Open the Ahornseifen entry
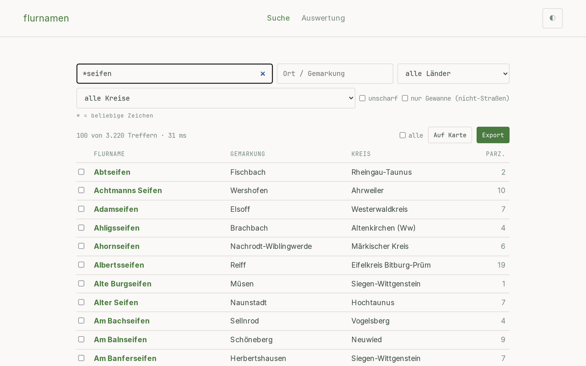This screenshot has height=366, width=586. coord(117,246)
